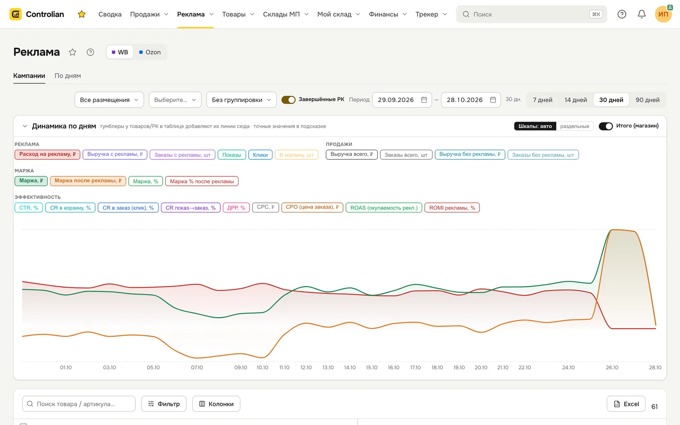Open calendar icon for end date 28.10.2026

coord(493,100)
